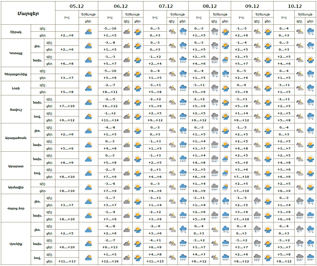Click Lori's night weather icon for 10.12
Screen dimensions: 317x266
(x=300, y=88)
